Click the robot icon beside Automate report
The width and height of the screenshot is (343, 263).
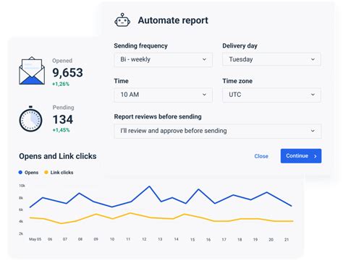(122, 20)
